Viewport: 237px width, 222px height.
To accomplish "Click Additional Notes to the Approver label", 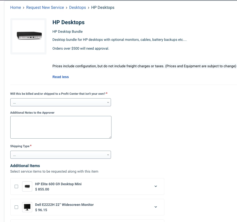I will click(x=32, y=113).
